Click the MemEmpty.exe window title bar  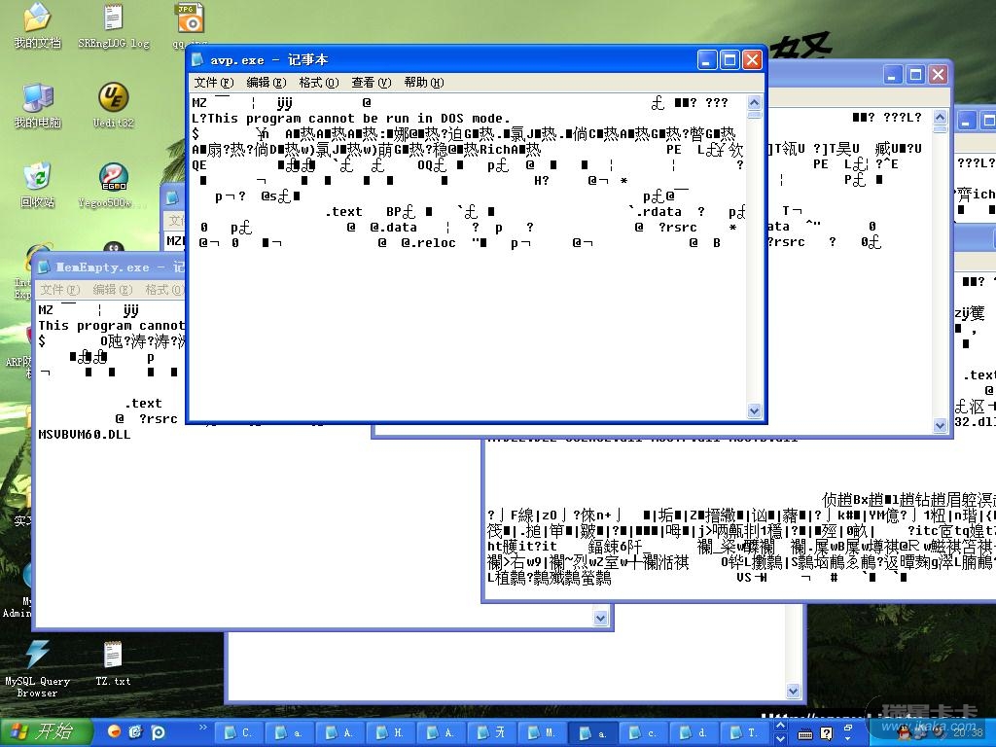point(110,267)
